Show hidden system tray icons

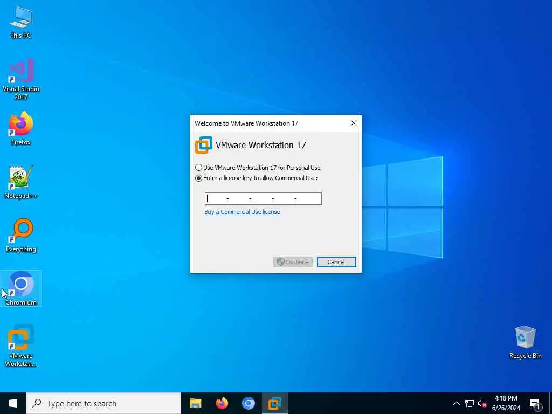[x=456, y=403]
